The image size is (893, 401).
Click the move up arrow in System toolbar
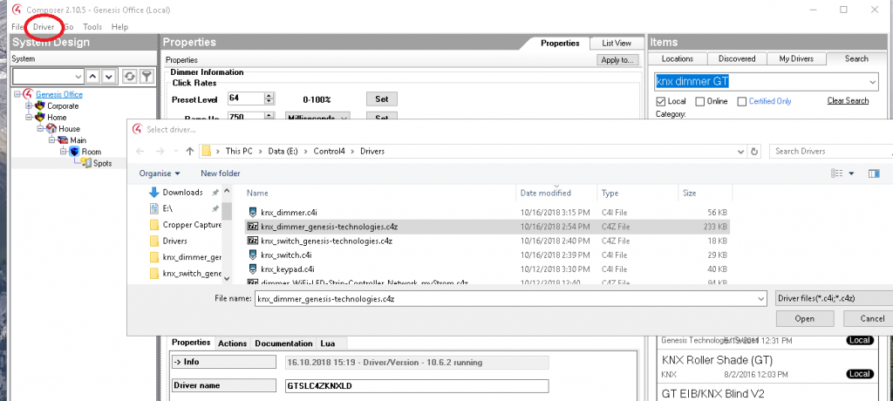[92, 77]
